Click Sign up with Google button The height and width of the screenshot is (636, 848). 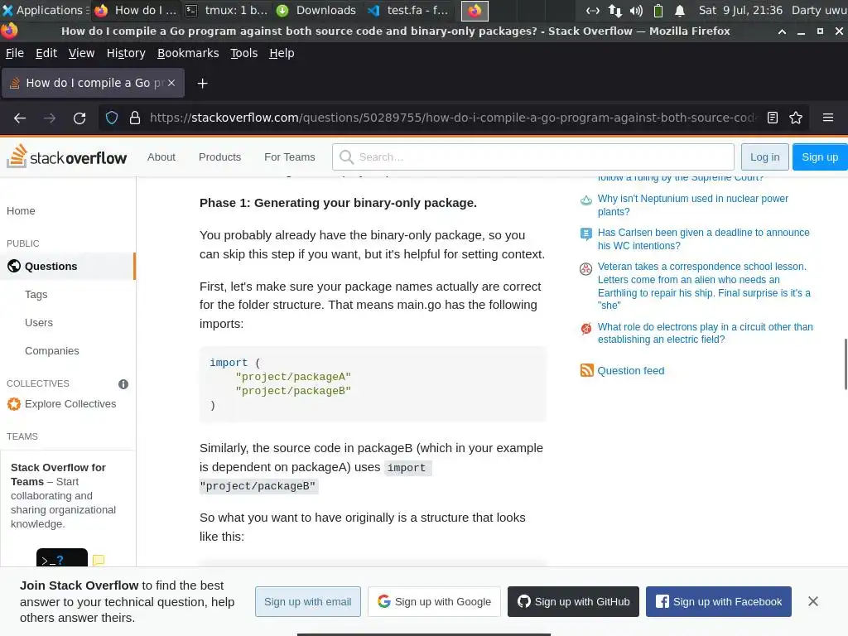pyautogui.click(x=434, y=601)
